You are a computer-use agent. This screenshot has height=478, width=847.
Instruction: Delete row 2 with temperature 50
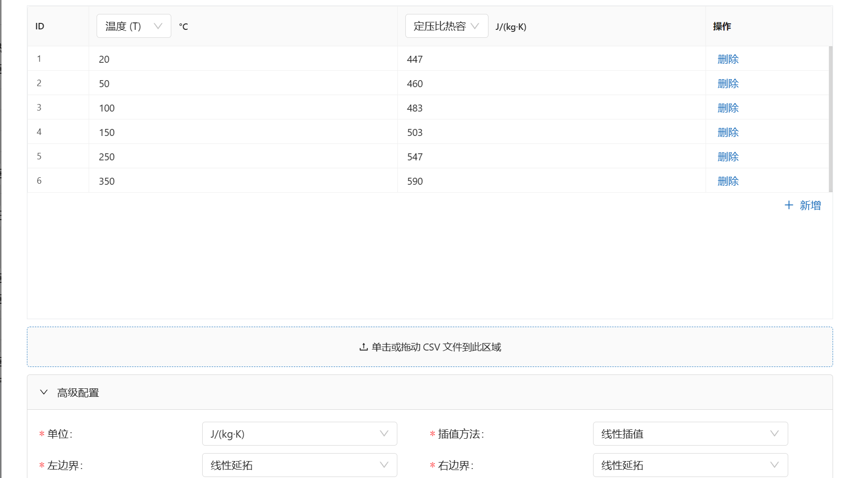[x=728, y=83]
